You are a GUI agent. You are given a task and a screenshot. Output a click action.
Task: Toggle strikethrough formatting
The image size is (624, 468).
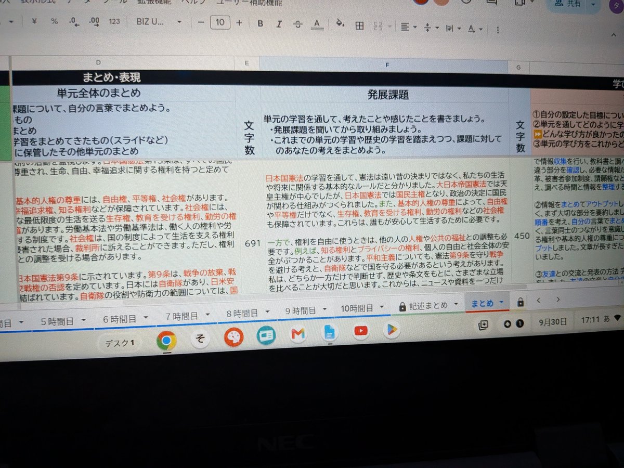click(x=297, y=24)
